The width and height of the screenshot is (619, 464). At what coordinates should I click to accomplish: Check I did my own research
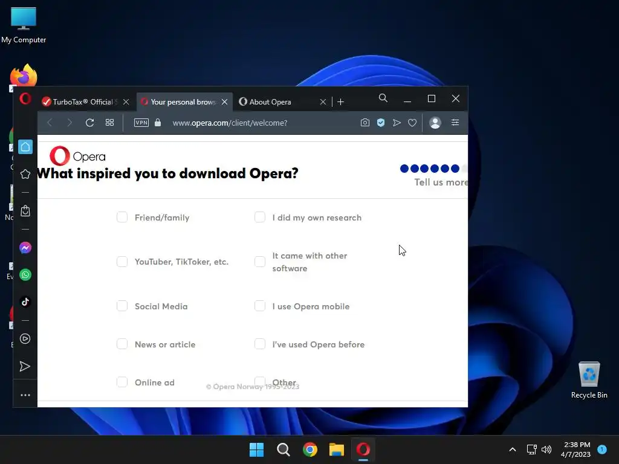(260, 217)
